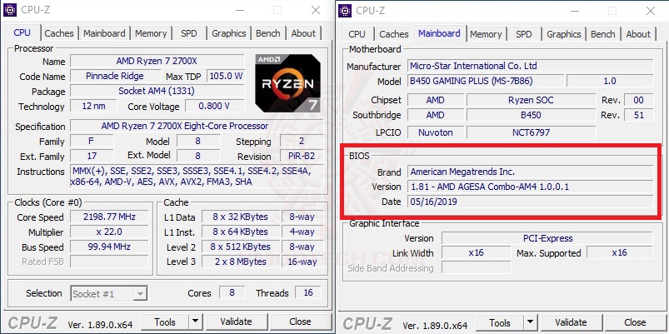Open Bench tab in left window
Screen dimensions: 669x334
tap(268, 33)
